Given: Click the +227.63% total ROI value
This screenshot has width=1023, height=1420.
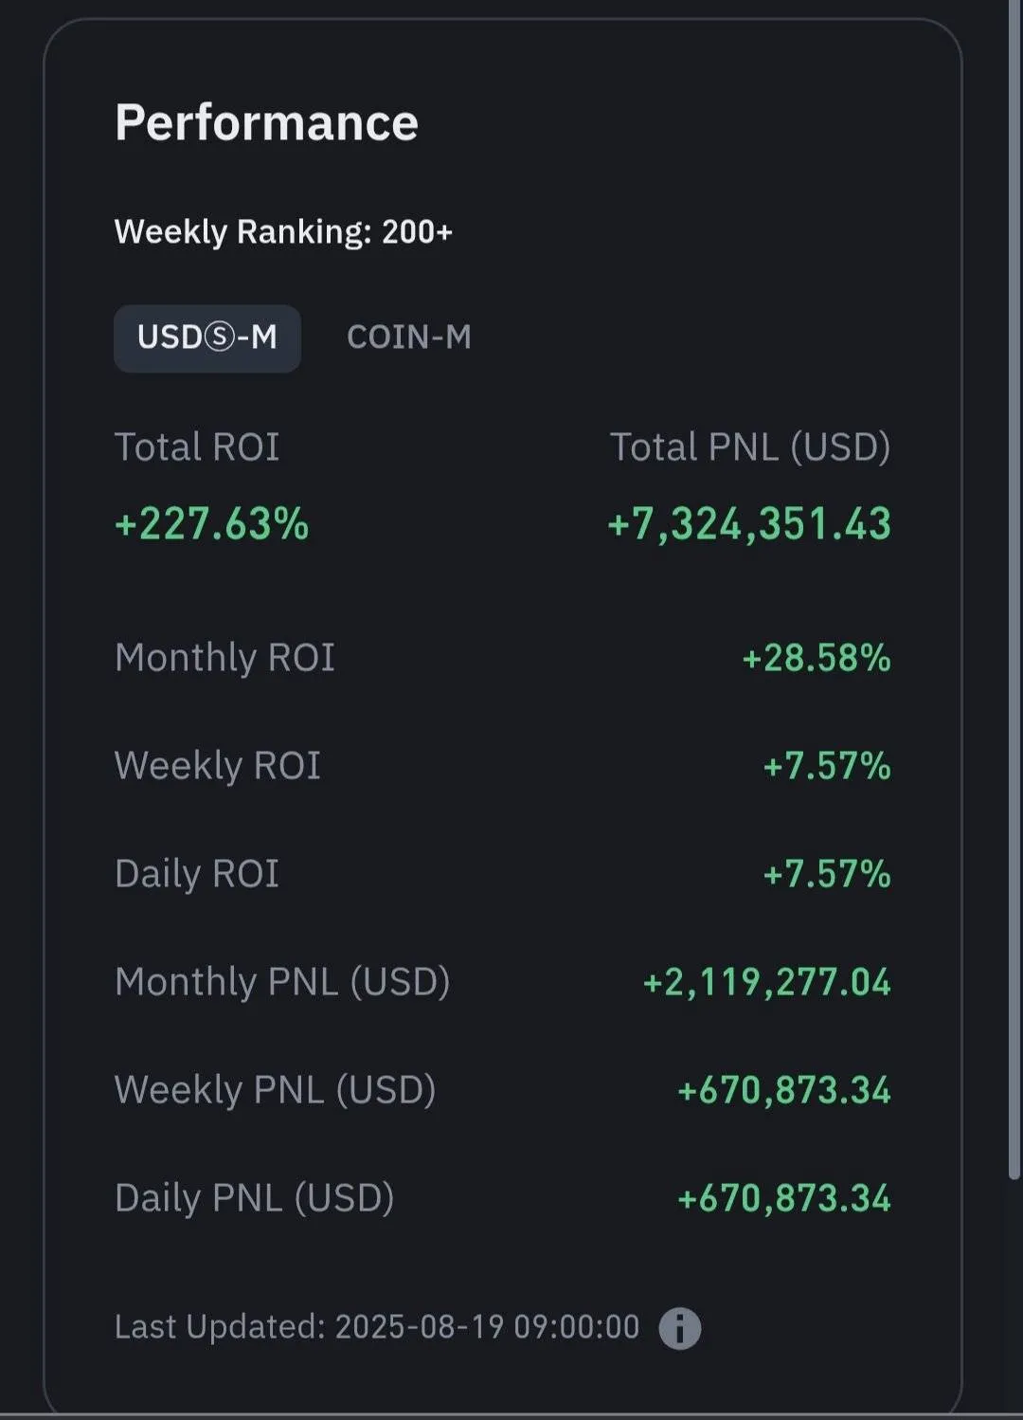Looking at the screenshot, I should [x=211, y=524].
